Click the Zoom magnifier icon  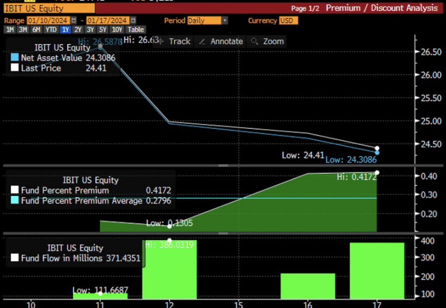(255, 41)
